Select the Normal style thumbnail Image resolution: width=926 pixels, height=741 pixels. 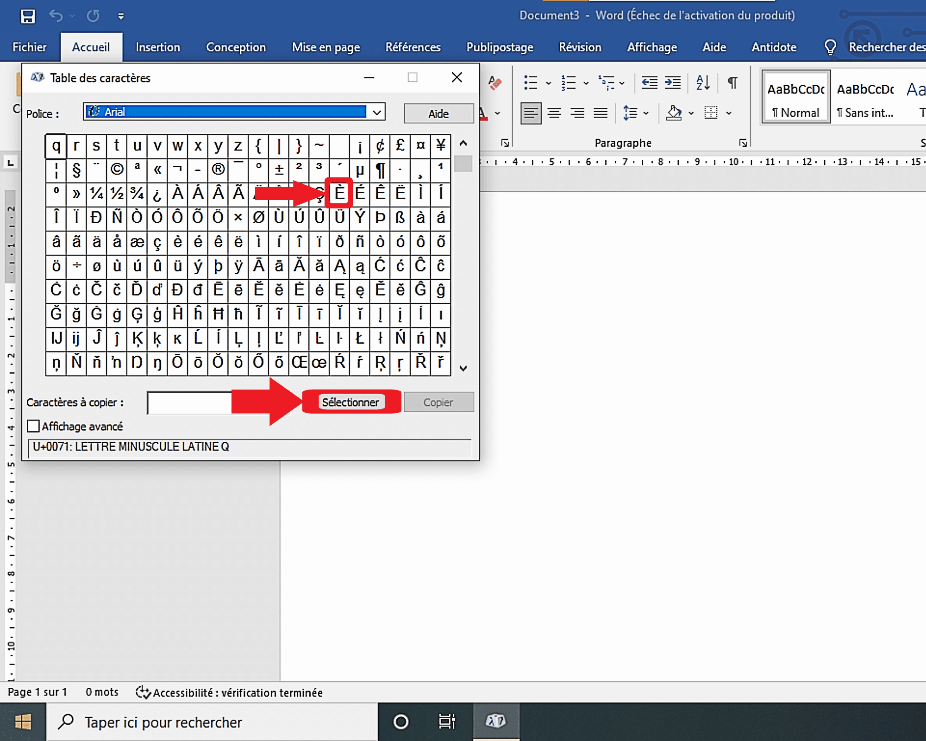(796, 97)
